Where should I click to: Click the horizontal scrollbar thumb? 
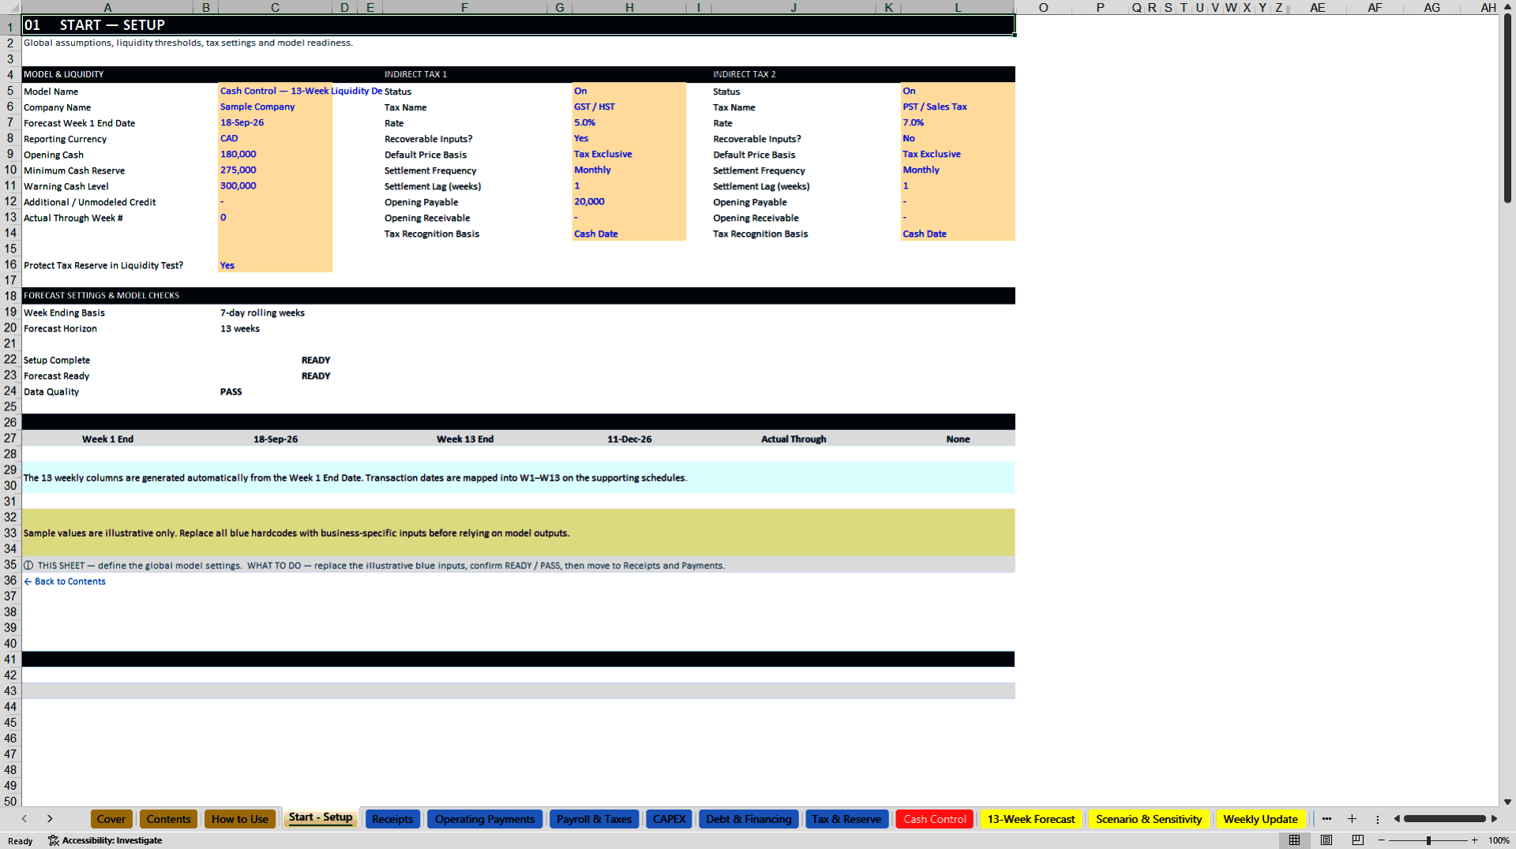click(x=1444, y=819)
